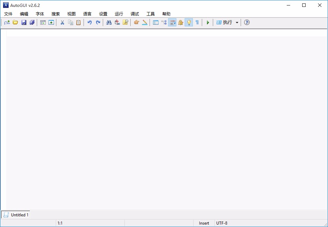Toggle the word wrap lines icon

(x=172, y=22)
